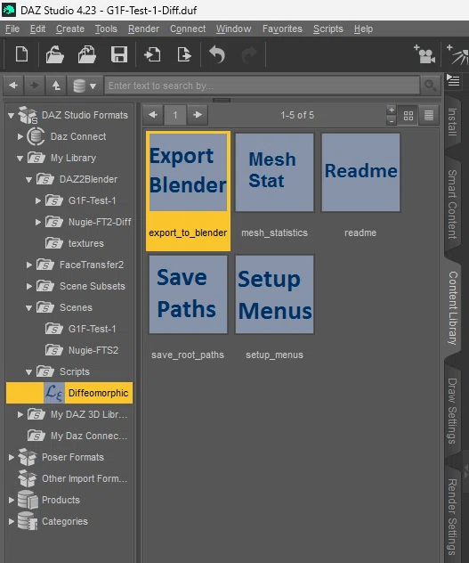The image size is (469, 563).
Task: Switch to grid icon view
Action: (408, 115)
